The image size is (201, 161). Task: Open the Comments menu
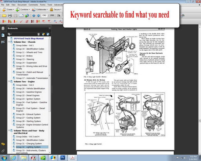click(33, 5)
